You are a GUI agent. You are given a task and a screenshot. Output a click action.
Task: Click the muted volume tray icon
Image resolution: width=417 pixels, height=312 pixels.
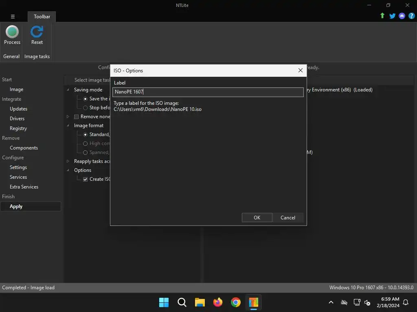pos(367,302)
